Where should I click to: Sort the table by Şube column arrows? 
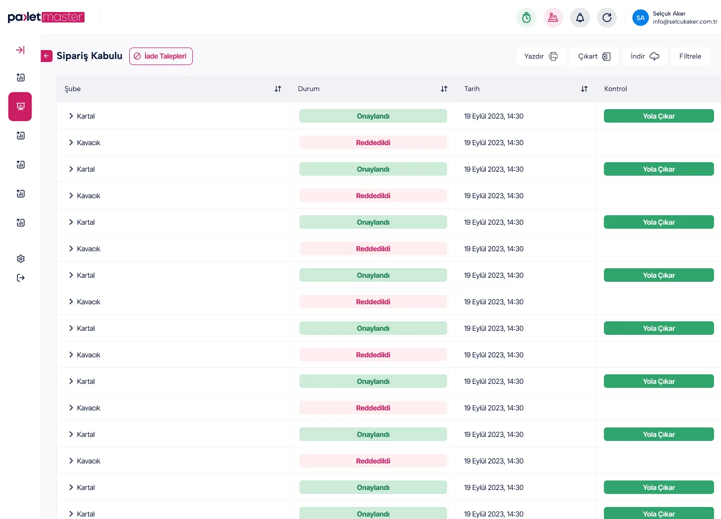click(x=278, y=89)
